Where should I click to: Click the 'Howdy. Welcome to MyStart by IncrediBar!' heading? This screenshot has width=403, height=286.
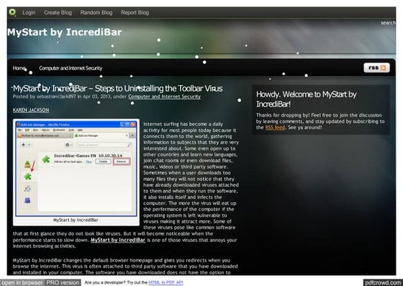(x=307, y=99)
